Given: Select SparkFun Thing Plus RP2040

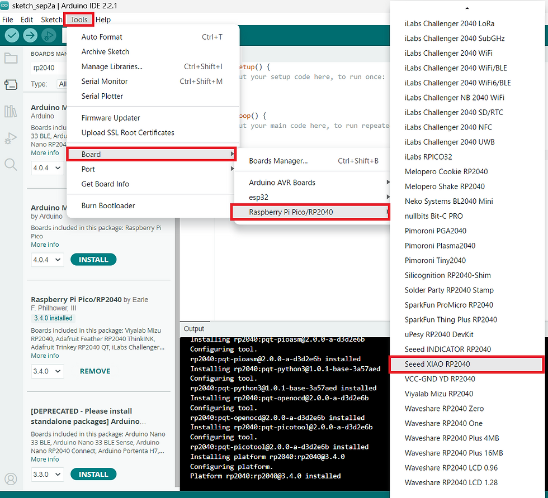Looking at the screenshot, I should pos(466,320).
